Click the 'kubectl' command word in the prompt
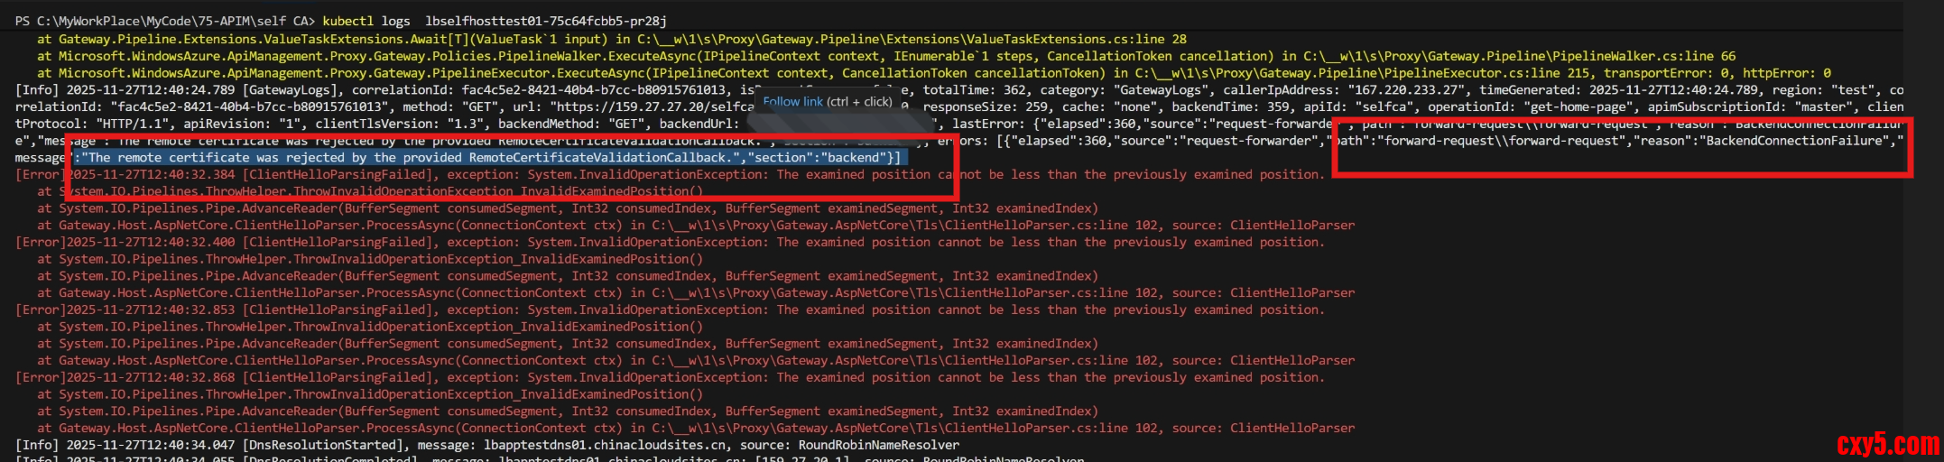The image size is (1944, 462). coord(348,21)
